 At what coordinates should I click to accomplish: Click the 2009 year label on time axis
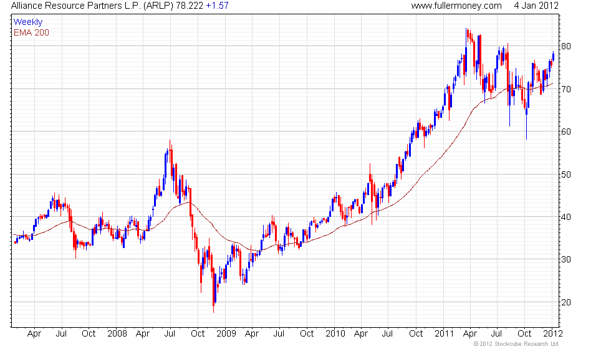click(226, 334)
